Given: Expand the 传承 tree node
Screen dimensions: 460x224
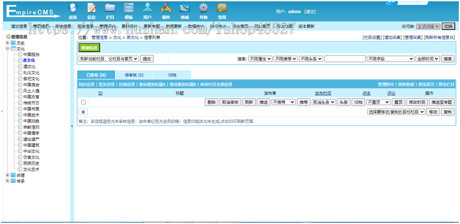Looking at the screenshot, I should tap(8, 181).
